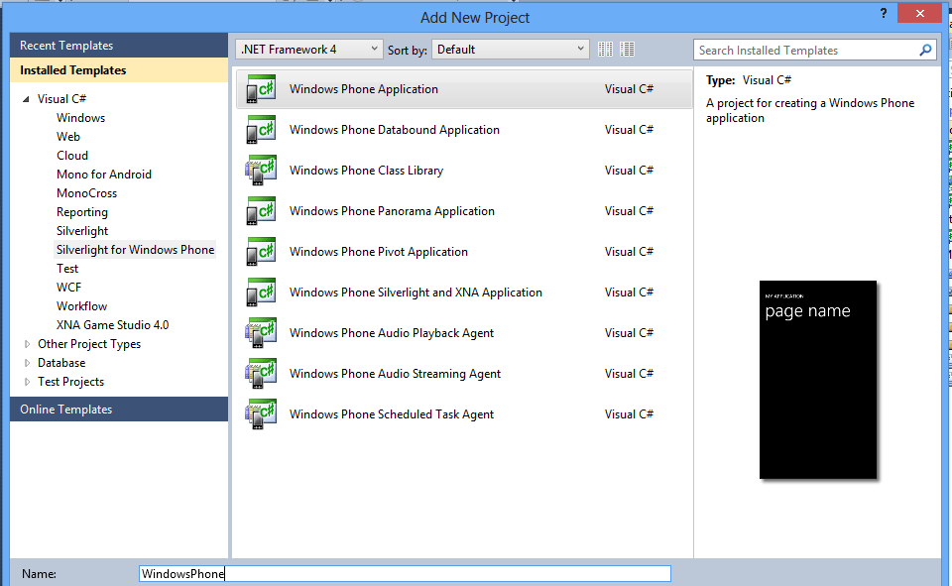The height and width of the screenshot is (586, 952).
Task: Collapse the Visual C# tree node
Action: [26, 99]
